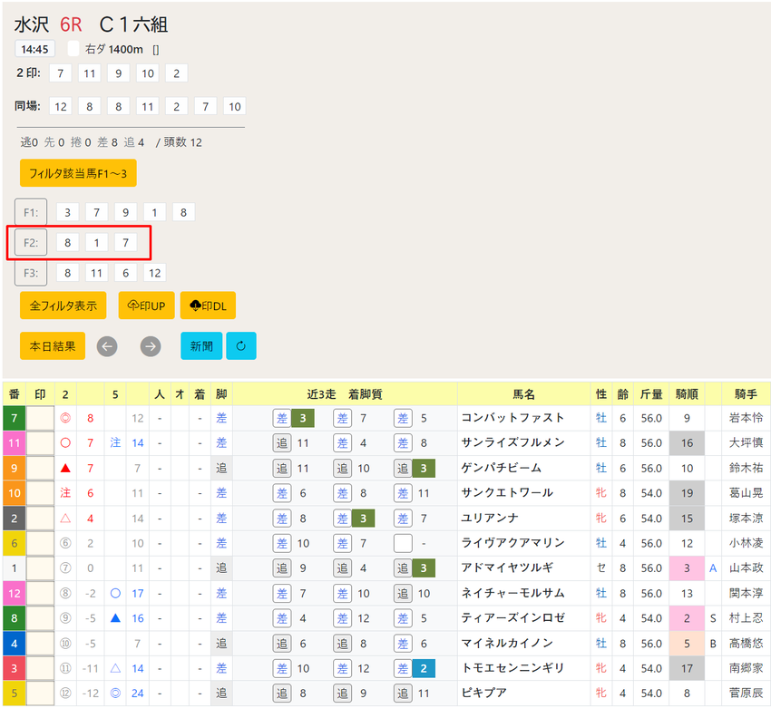Click number 3 in the F1 row
This screenshot has width=771, height=708.
click(x=67, y=212)
